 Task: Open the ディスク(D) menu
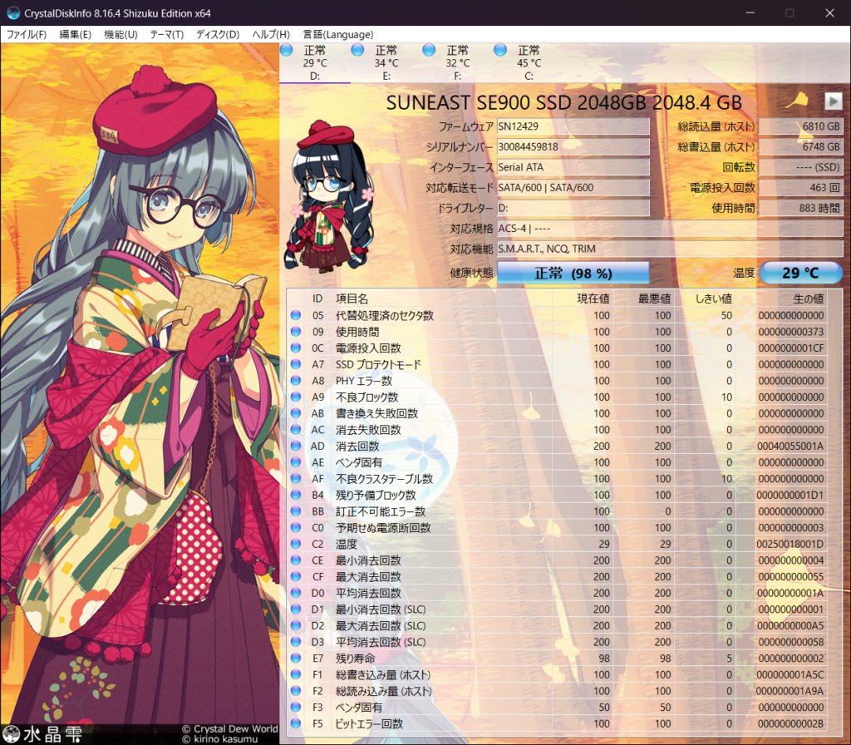coord(218,34)
